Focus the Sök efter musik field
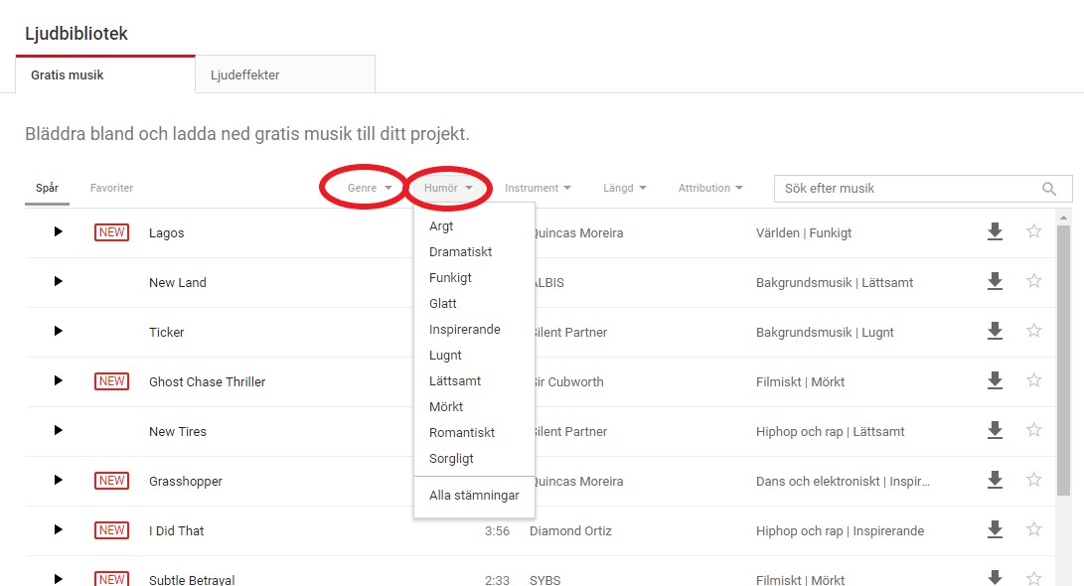This screenshot has width=1084, height=586. pyautogui.click(x=904, y=189)
